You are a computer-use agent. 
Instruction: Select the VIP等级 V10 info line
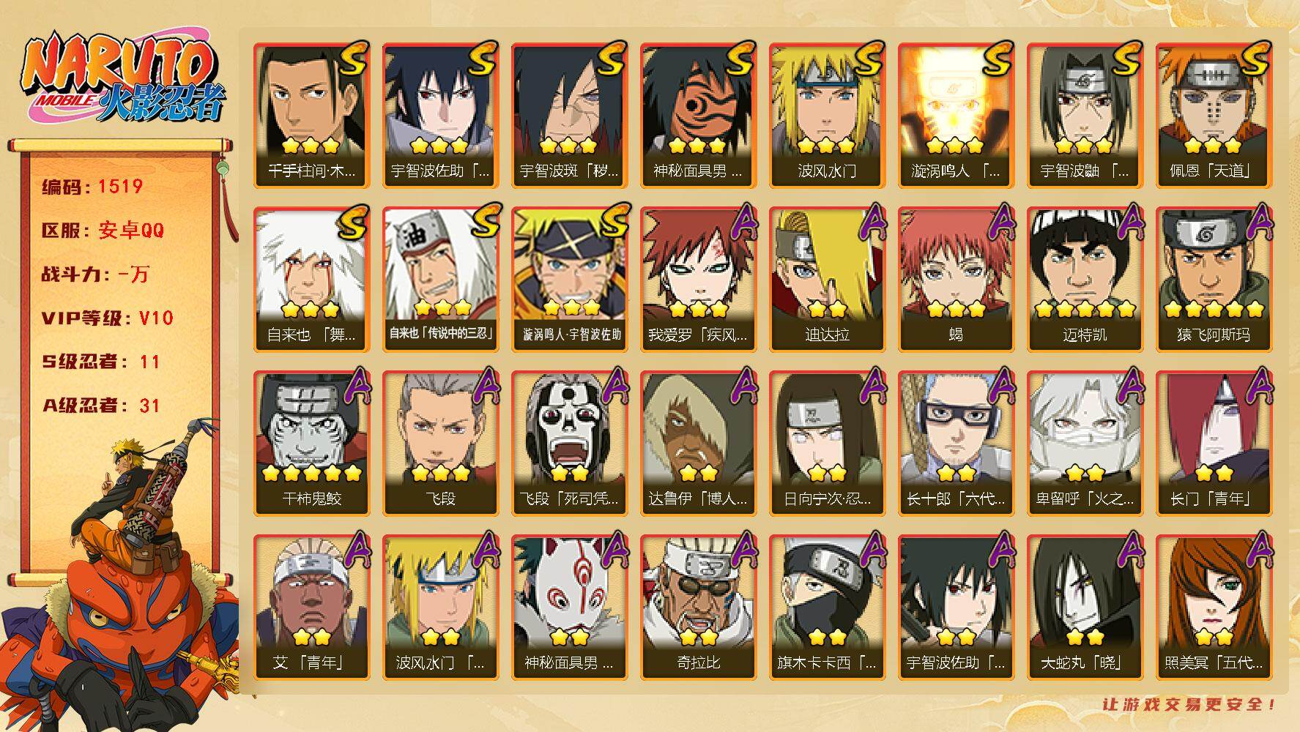108,318
